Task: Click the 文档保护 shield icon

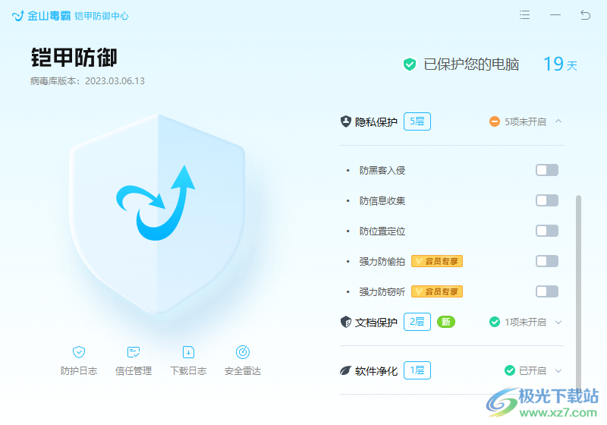Action: point(346,322)
